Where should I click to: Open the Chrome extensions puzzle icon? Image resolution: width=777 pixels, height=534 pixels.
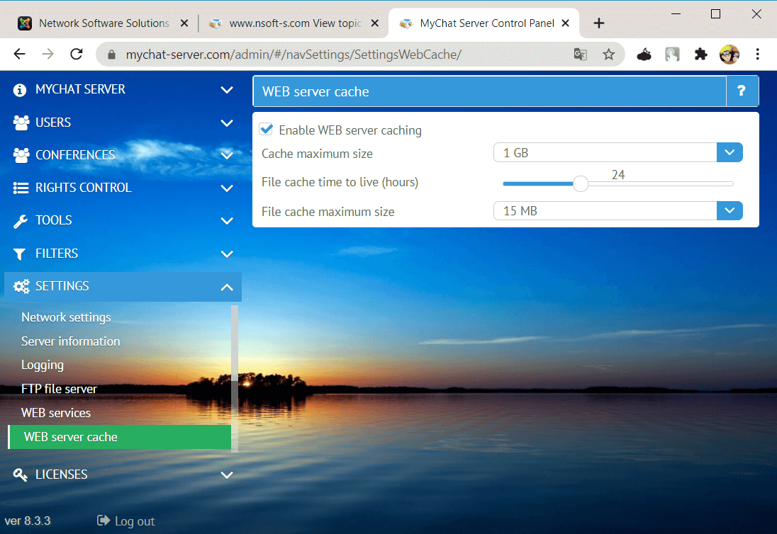click(x=700, y=54)
